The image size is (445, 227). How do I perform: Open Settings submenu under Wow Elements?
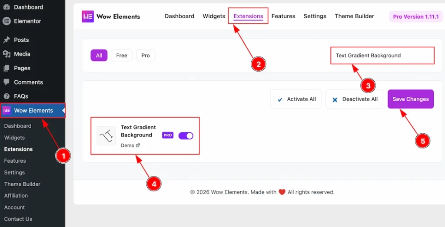14,172
